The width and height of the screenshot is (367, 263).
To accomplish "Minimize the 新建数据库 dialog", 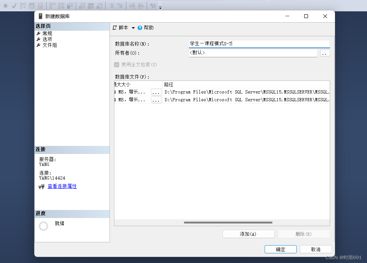I will tap(287, 16).
